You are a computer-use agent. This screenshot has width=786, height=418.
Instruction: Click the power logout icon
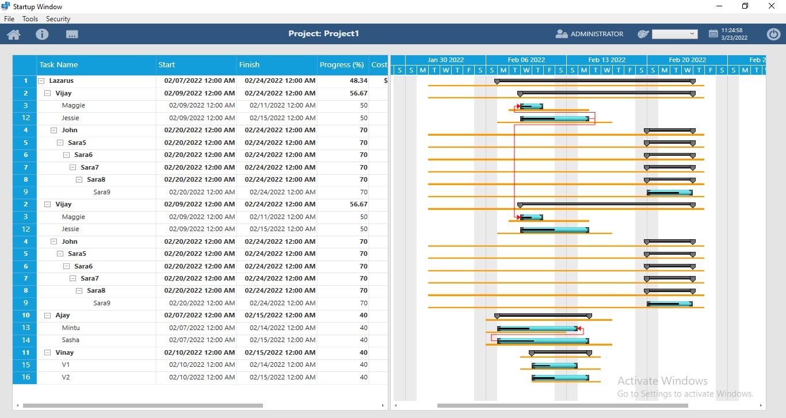point(773,34)
